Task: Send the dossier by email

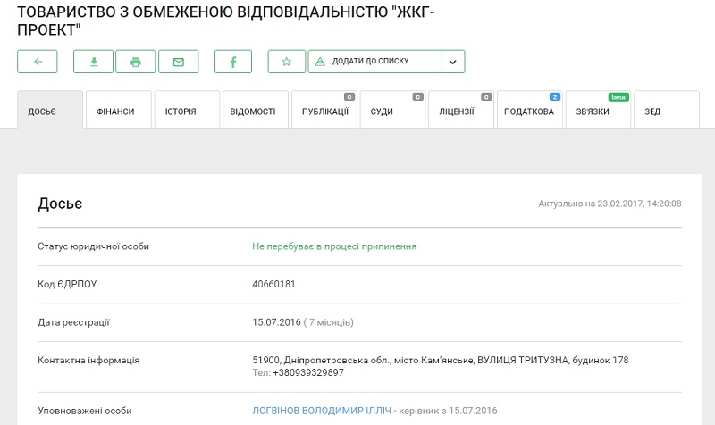Action: (178, 62)
